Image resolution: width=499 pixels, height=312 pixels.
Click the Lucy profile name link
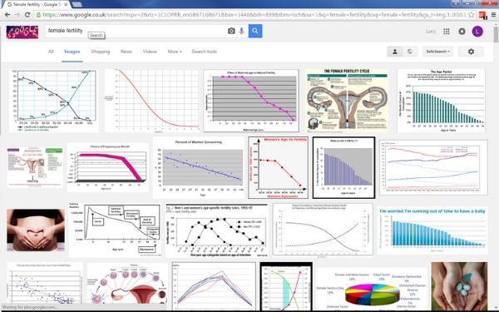click(x=431, y=32)
